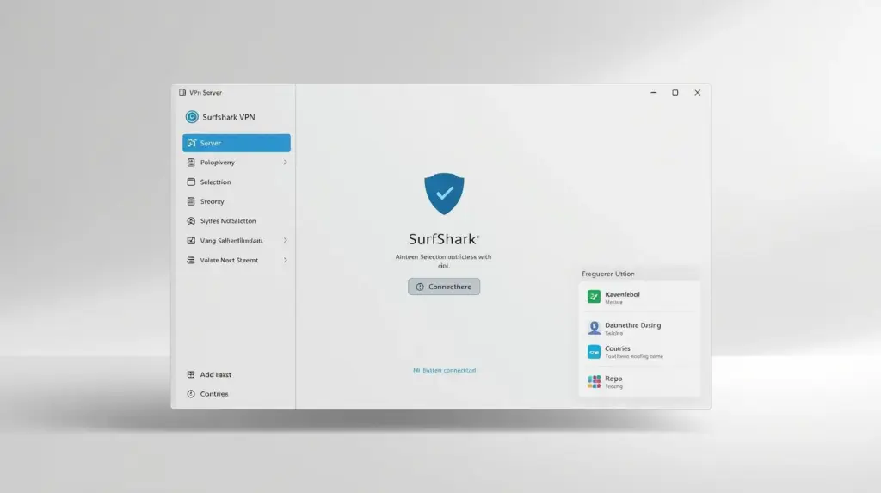
Task: Click the Volate Noet Stremt stack icon
Action: pyautogui.click(x=191, y=261)
